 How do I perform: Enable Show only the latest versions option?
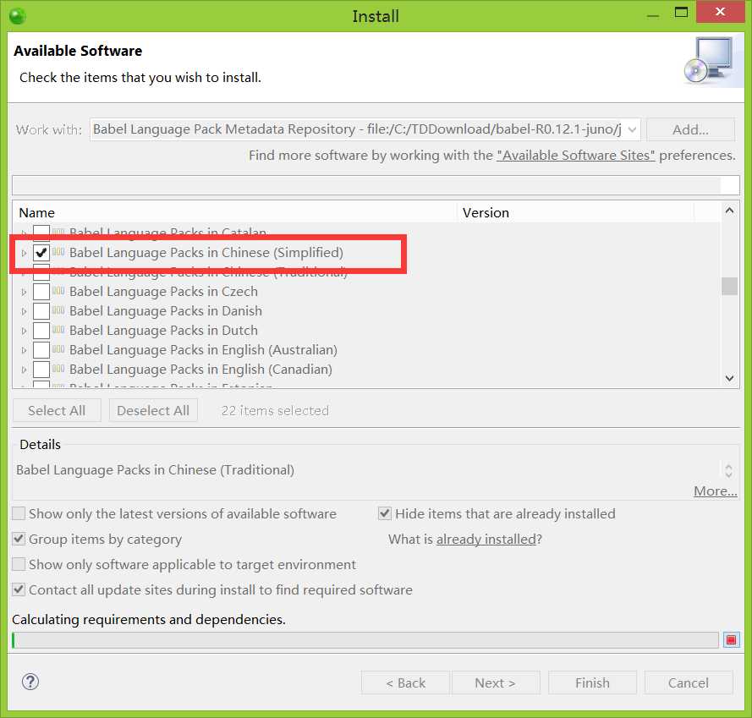click(x=19, y=513)
